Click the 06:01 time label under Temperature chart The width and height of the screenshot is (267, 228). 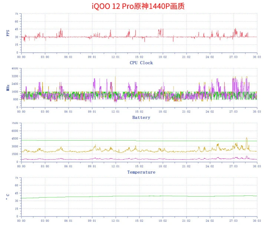68,221
